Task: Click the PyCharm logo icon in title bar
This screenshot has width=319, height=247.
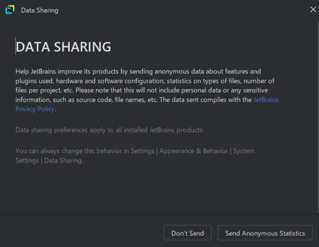Action: pyautogui.click(x=10, y=10)
